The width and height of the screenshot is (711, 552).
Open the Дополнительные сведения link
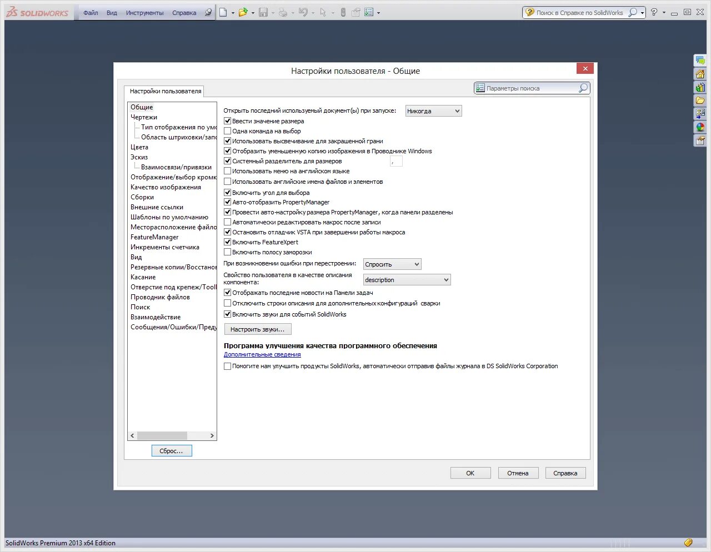pyautogui.click(x=262, y=354)
